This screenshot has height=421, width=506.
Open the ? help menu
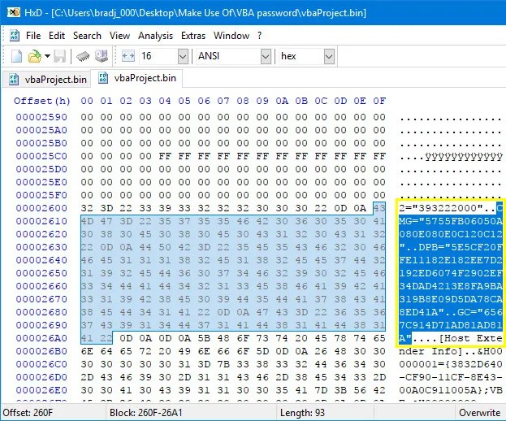click(x=259, y=36)
